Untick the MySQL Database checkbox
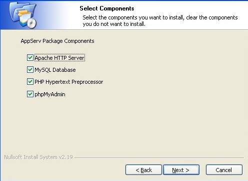This screenshot has height=181, width=248. pyautogui.click(x=30, y=70)
